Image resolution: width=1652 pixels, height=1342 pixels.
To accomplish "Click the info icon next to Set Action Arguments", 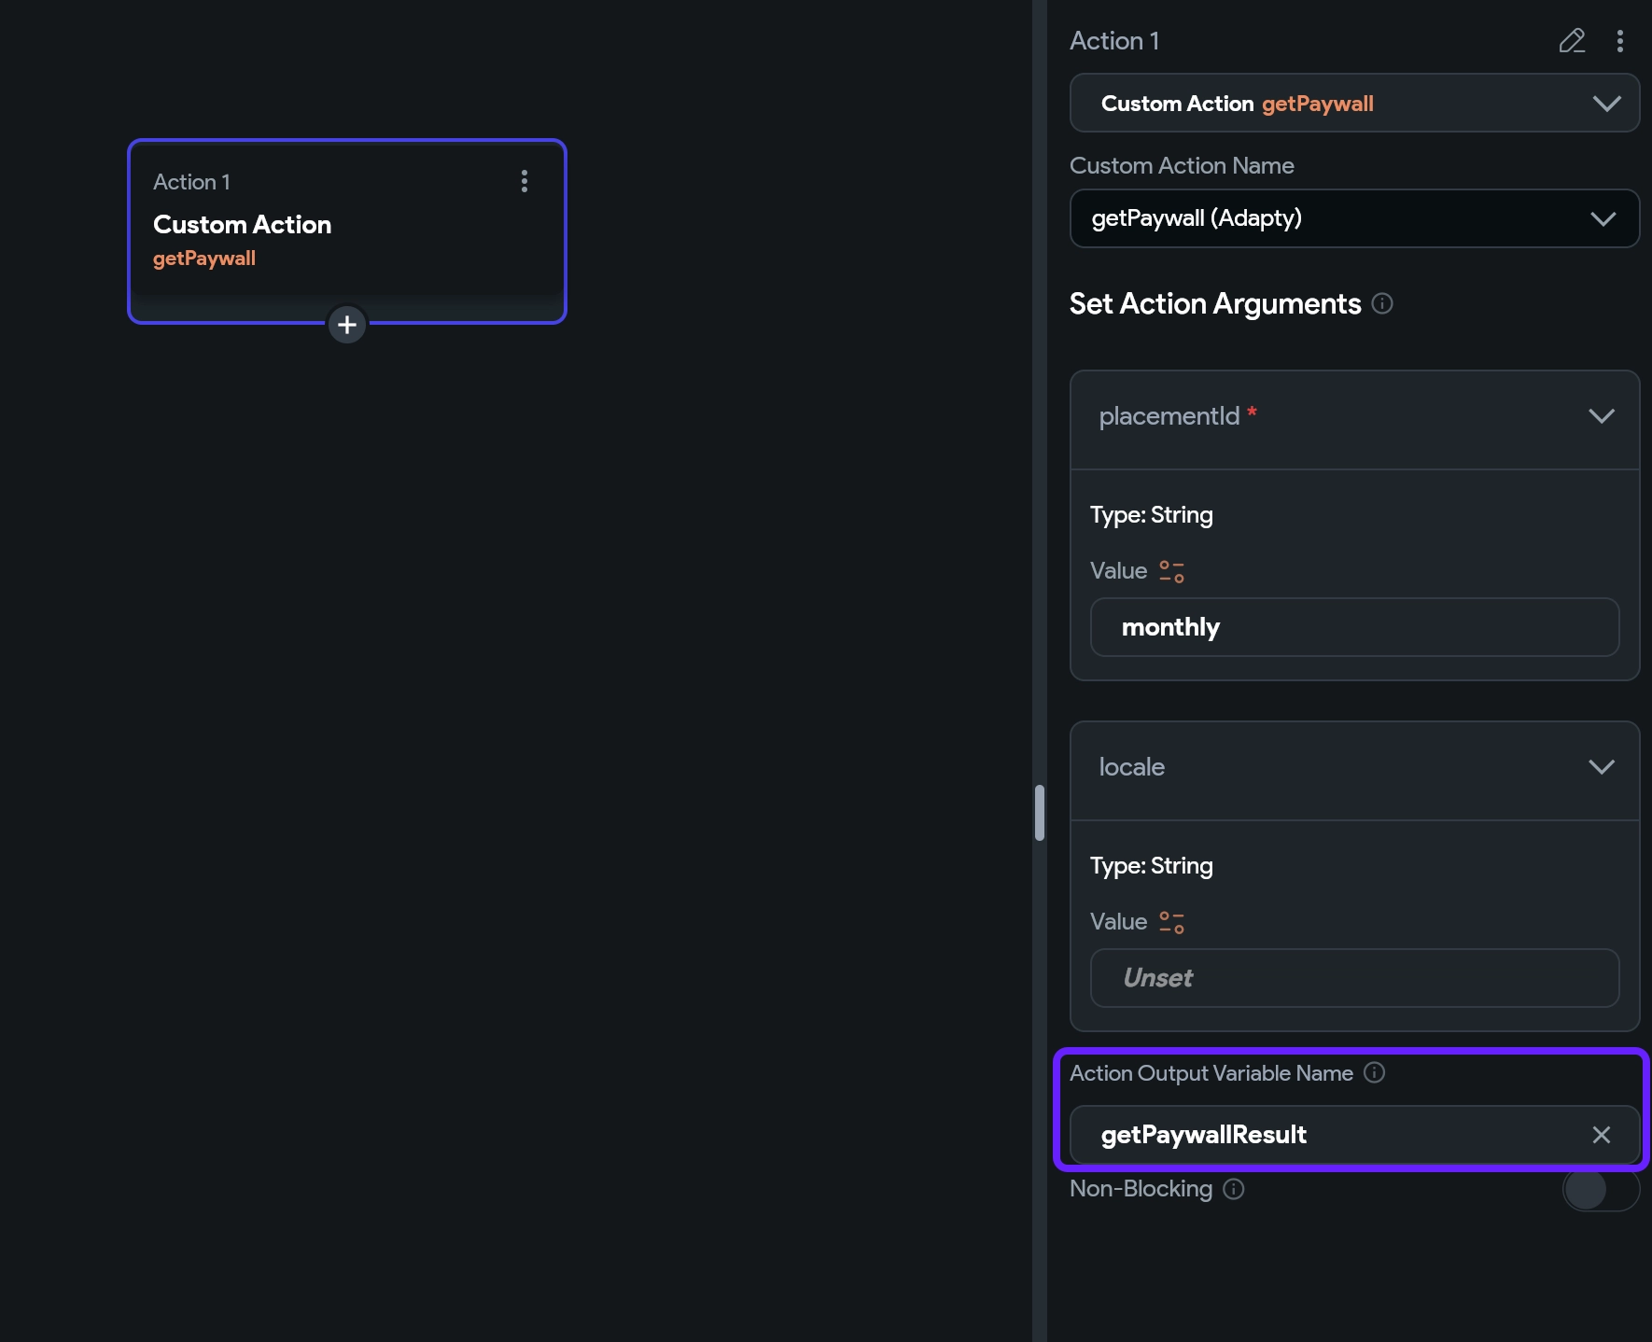I will [x=1382, y=303].
